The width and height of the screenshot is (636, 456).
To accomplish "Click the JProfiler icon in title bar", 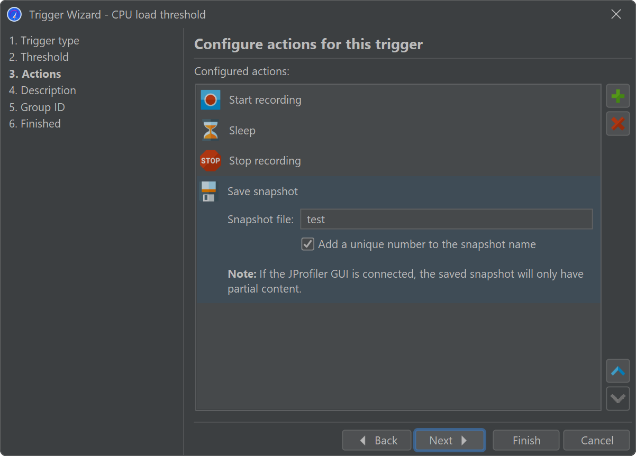I will (x=14, y=14).
